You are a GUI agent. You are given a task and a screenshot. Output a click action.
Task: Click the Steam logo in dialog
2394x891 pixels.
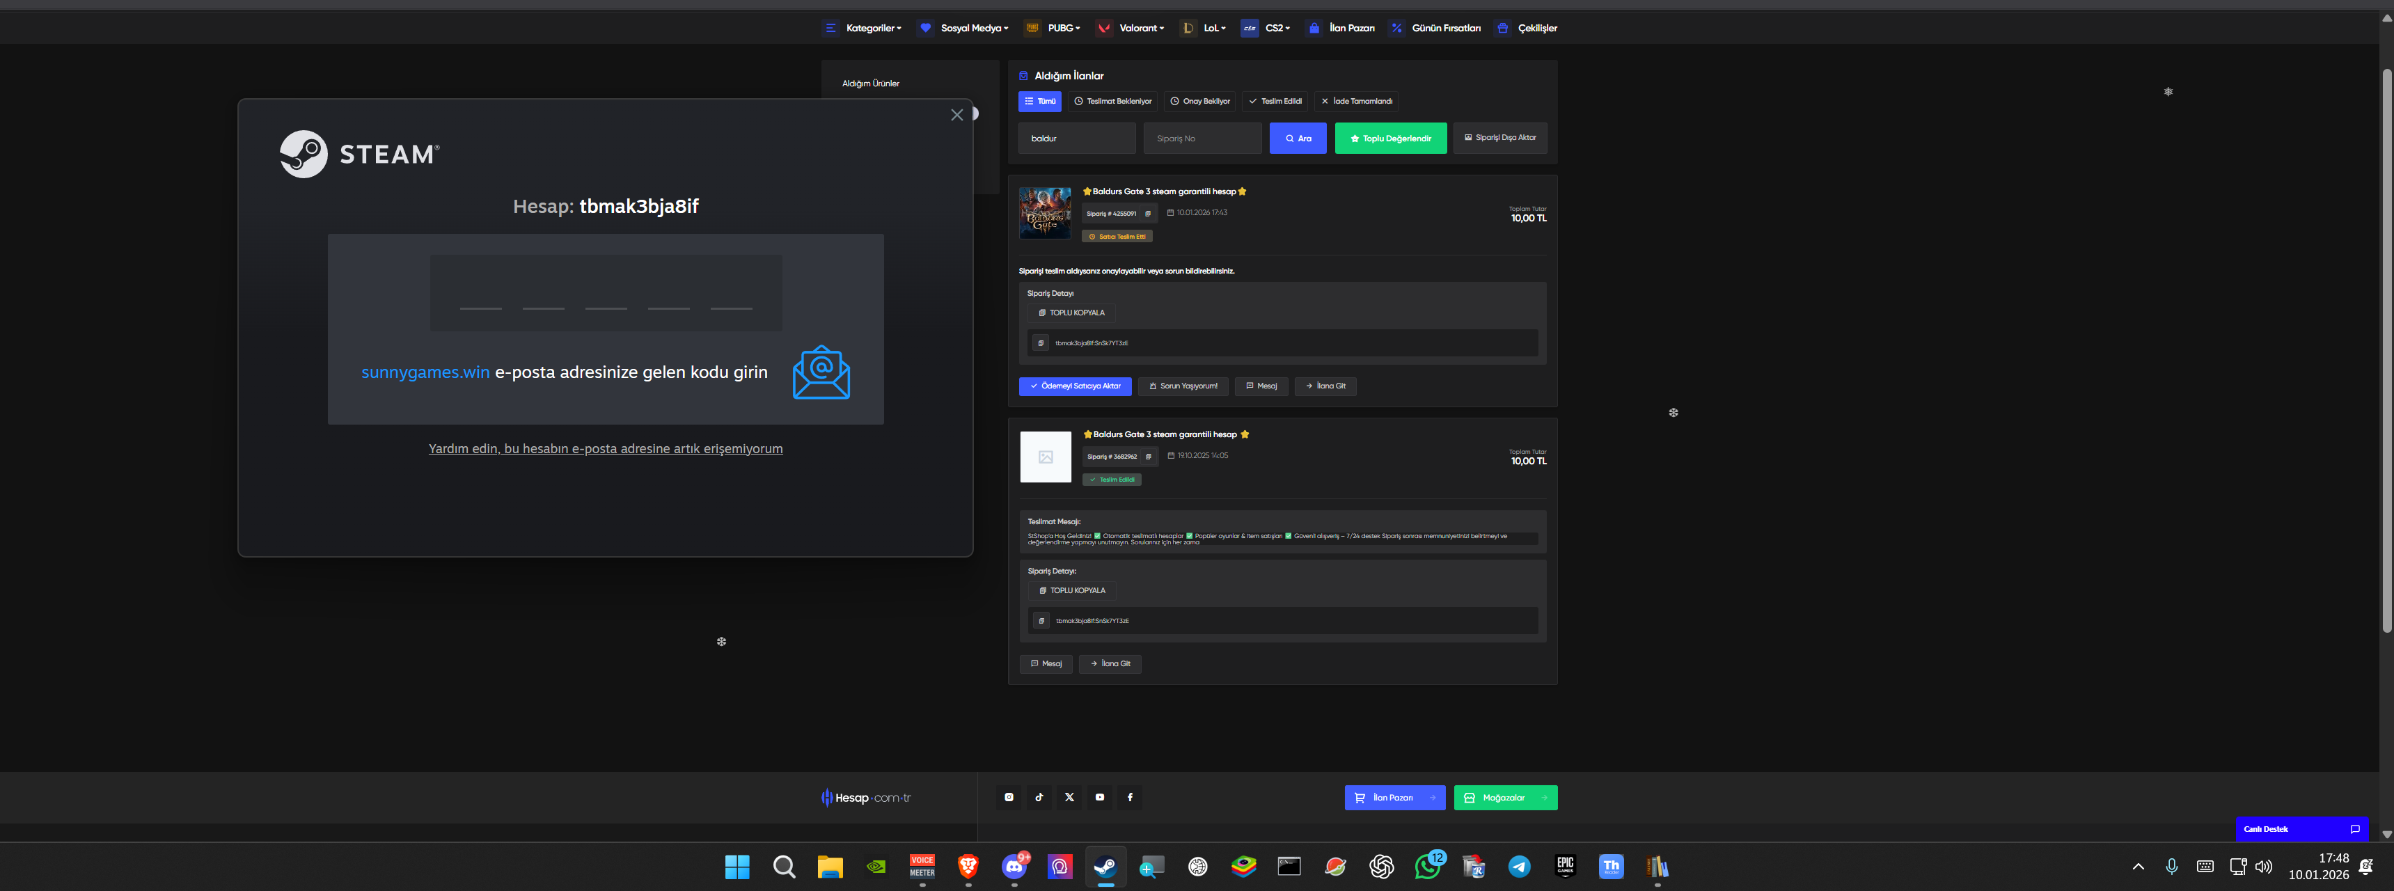click(x=360, y=153)
